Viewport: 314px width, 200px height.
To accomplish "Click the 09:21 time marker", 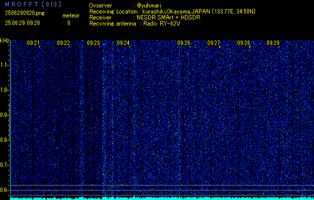I will tap(33, 43).
